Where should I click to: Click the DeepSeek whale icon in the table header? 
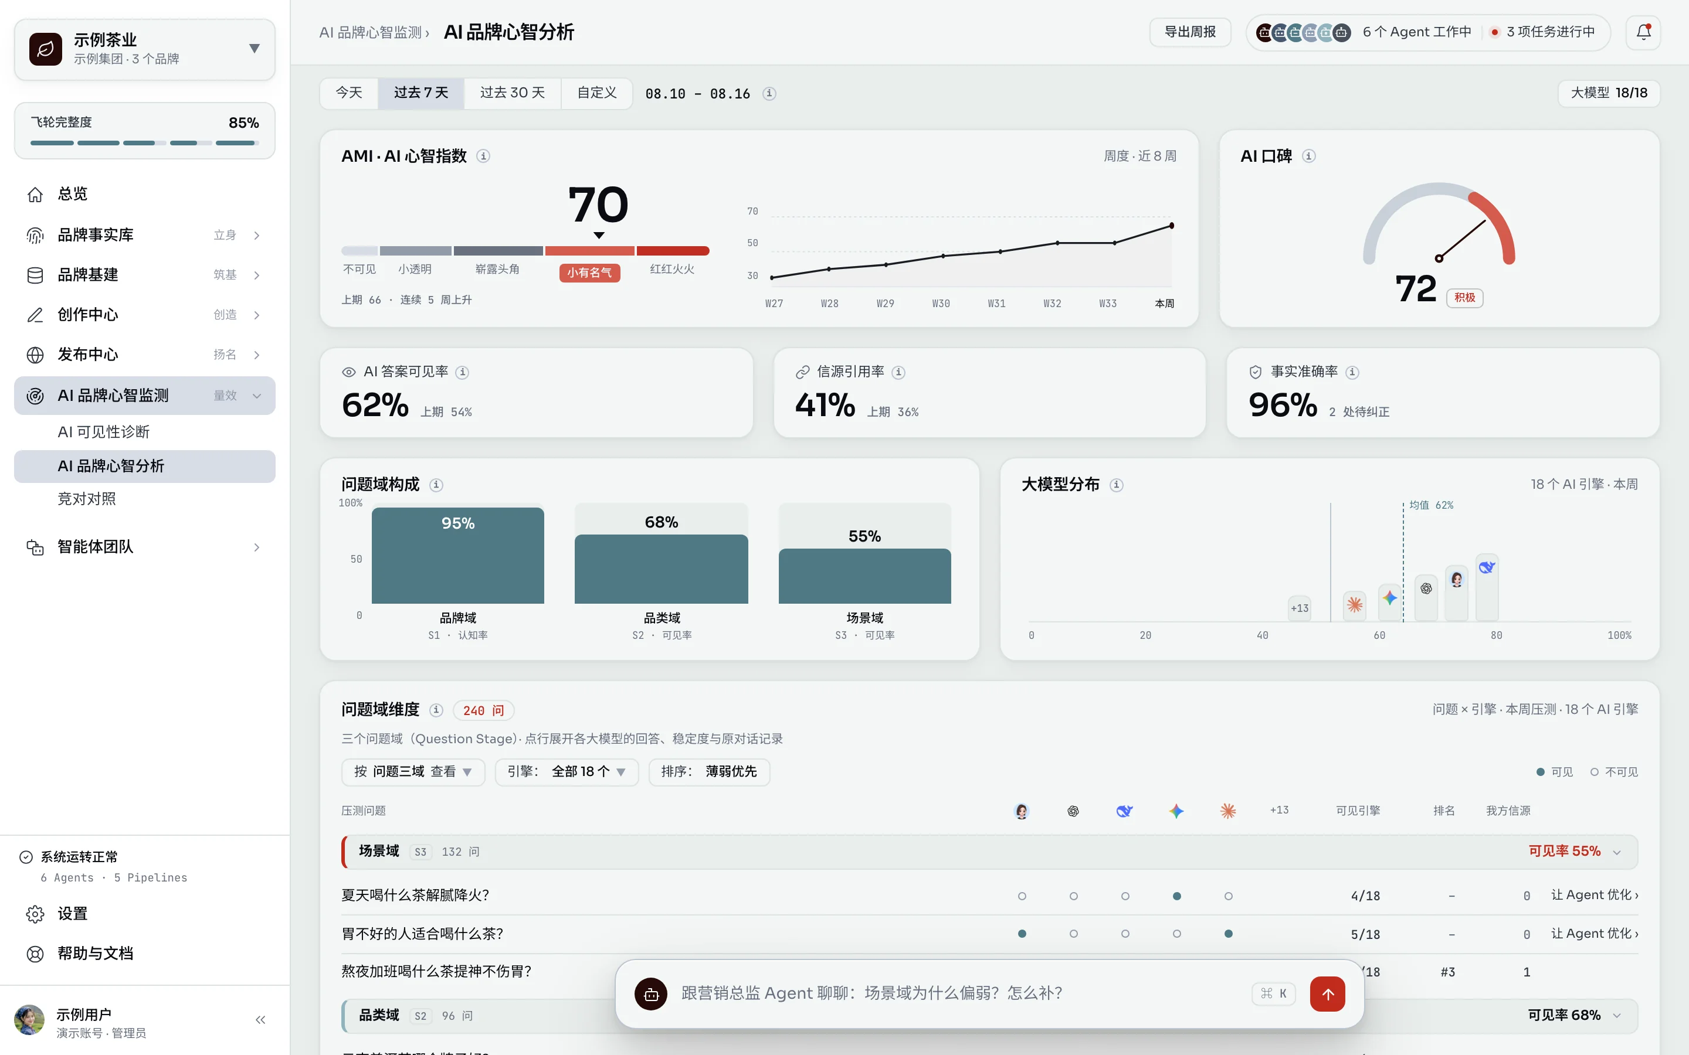point(1124,811)
